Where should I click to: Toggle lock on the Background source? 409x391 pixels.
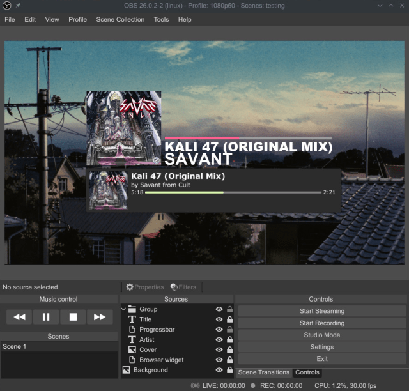coord(230,370)
